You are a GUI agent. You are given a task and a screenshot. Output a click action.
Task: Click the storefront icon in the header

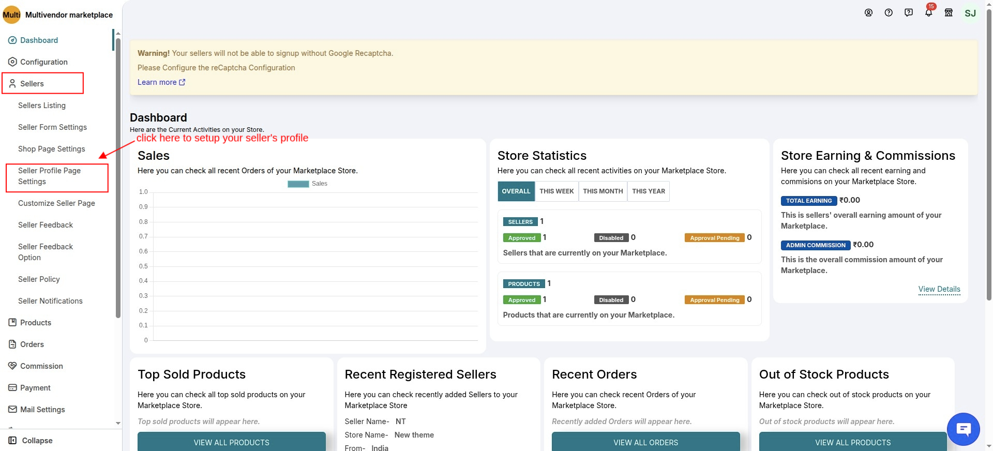point(949,13)
